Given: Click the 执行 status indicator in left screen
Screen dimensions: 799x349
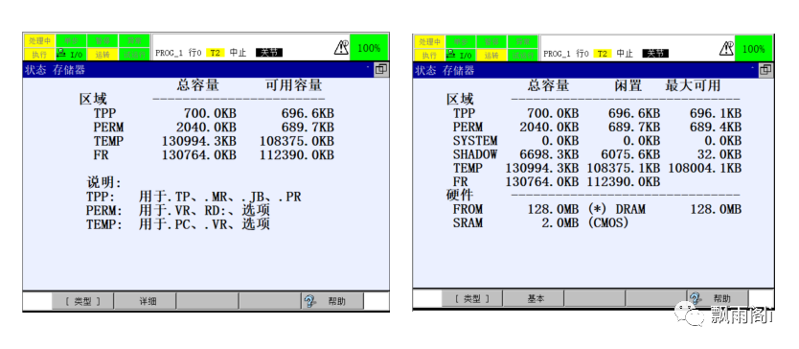Looking at the screenshot, I should click(38, 54).
